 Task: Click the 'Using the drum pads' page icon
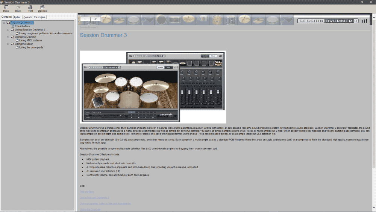17,47
